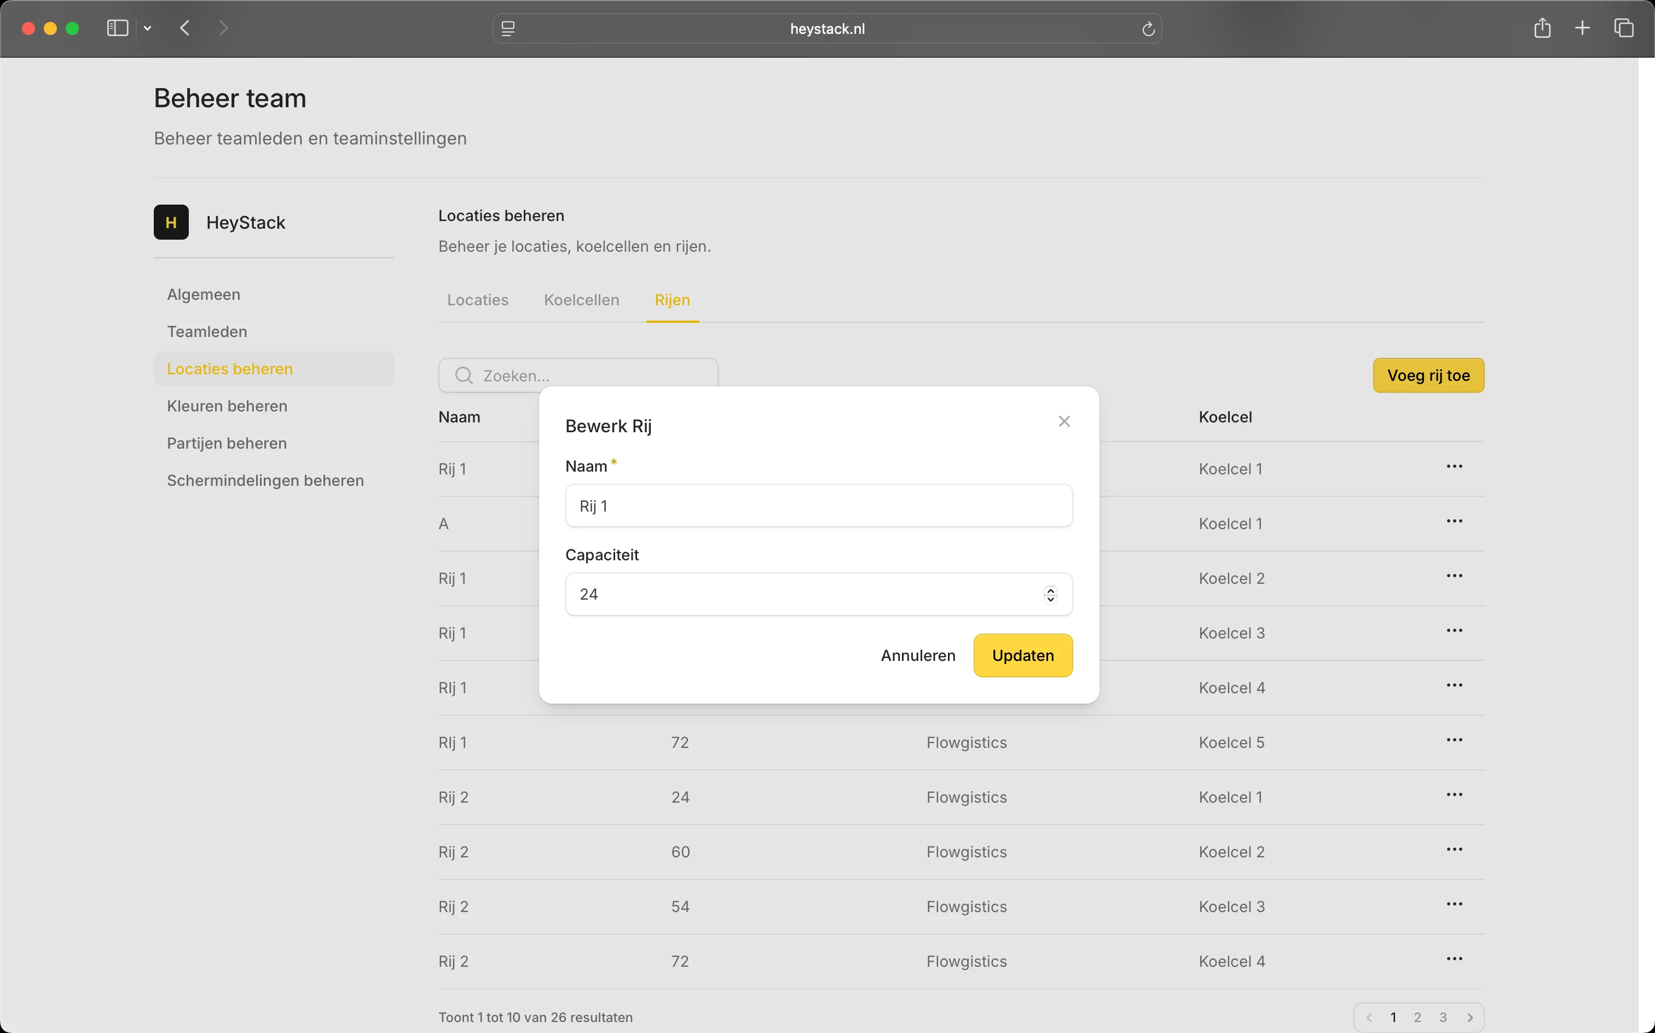This screenshot has width=1655, height=1033.
Task: Open Schermindelingen beheren section
Action: [265, 480]
